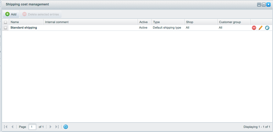Click the duplicate icon for Standard shipping

coord(267,28)
